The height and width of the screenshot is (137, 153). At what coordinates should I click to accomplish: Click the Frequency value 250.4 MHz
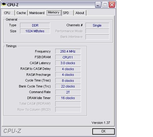[68, 51]
